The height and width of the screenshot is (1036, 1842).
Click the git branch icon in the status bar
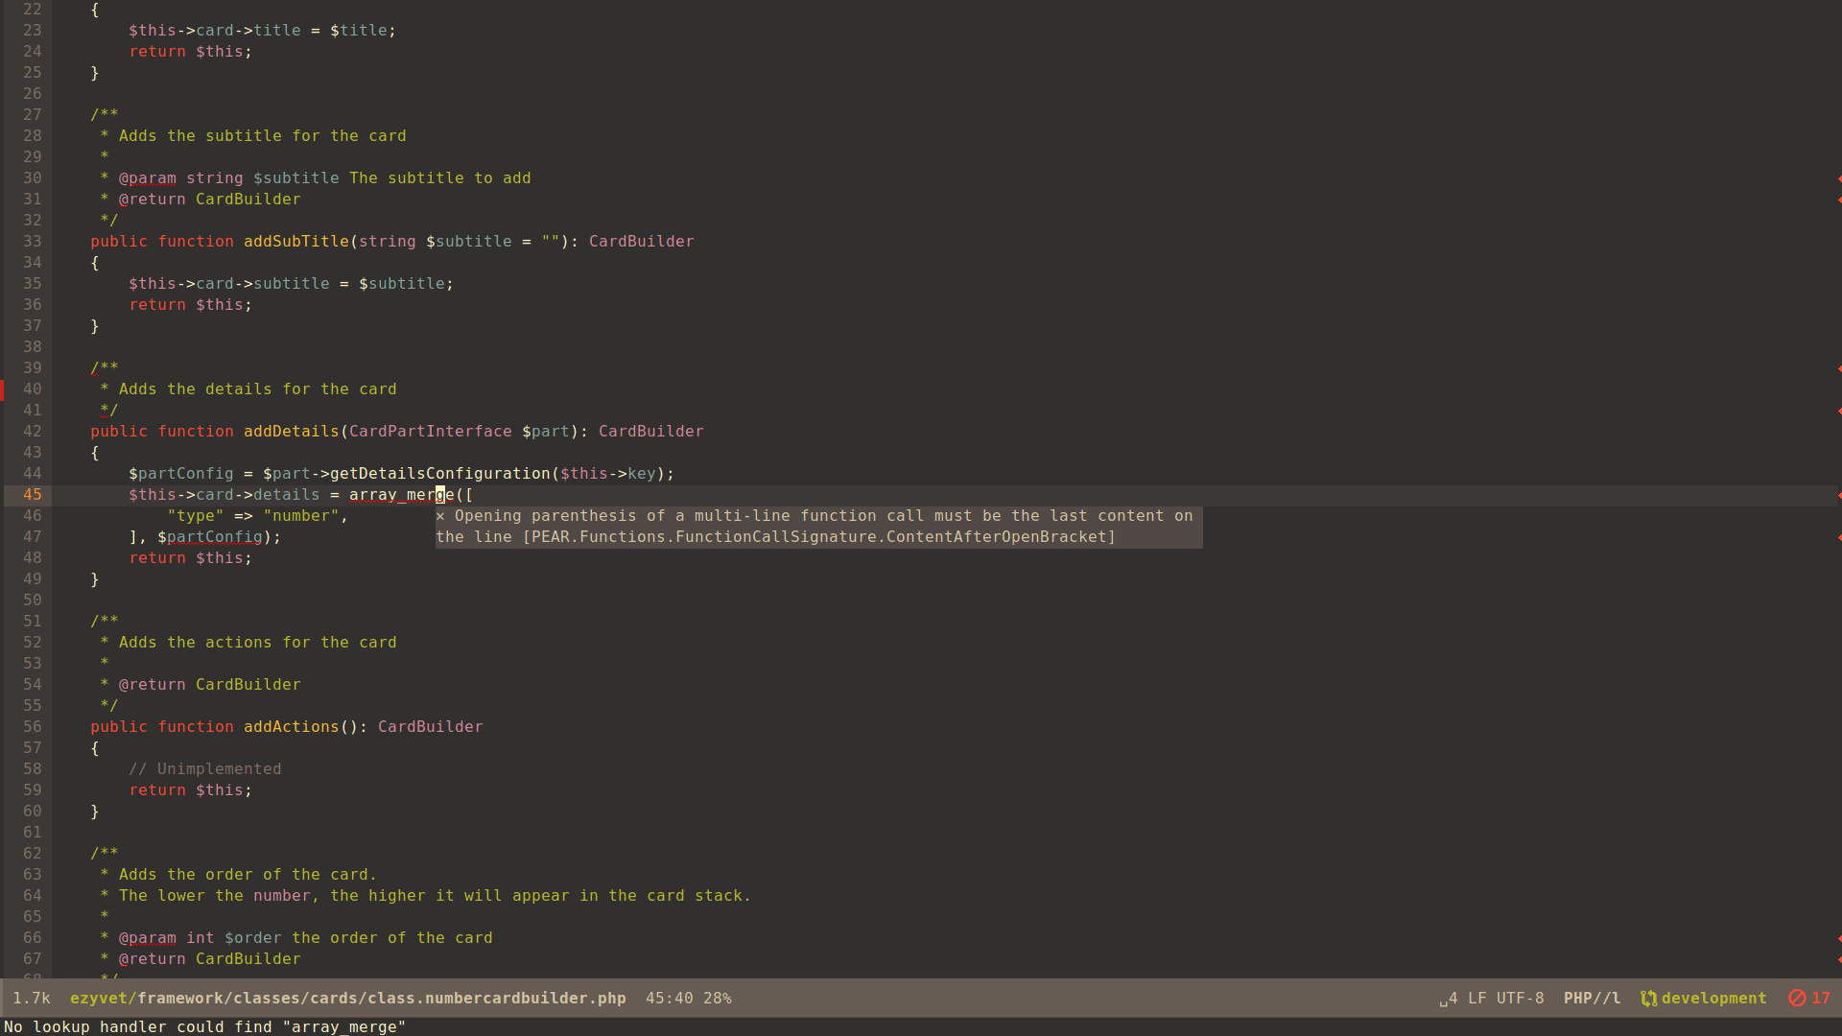tap(1648, 998)
